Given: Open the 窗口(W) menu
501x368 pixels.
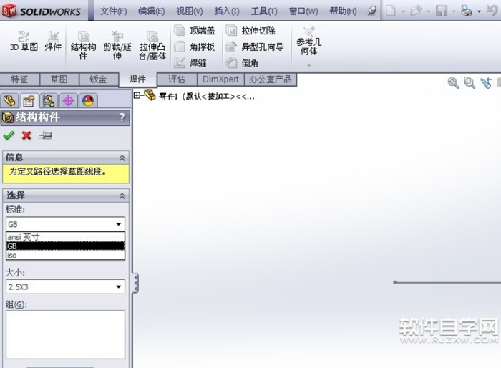Looking at the screenshot, I should [x=303, y=11].
